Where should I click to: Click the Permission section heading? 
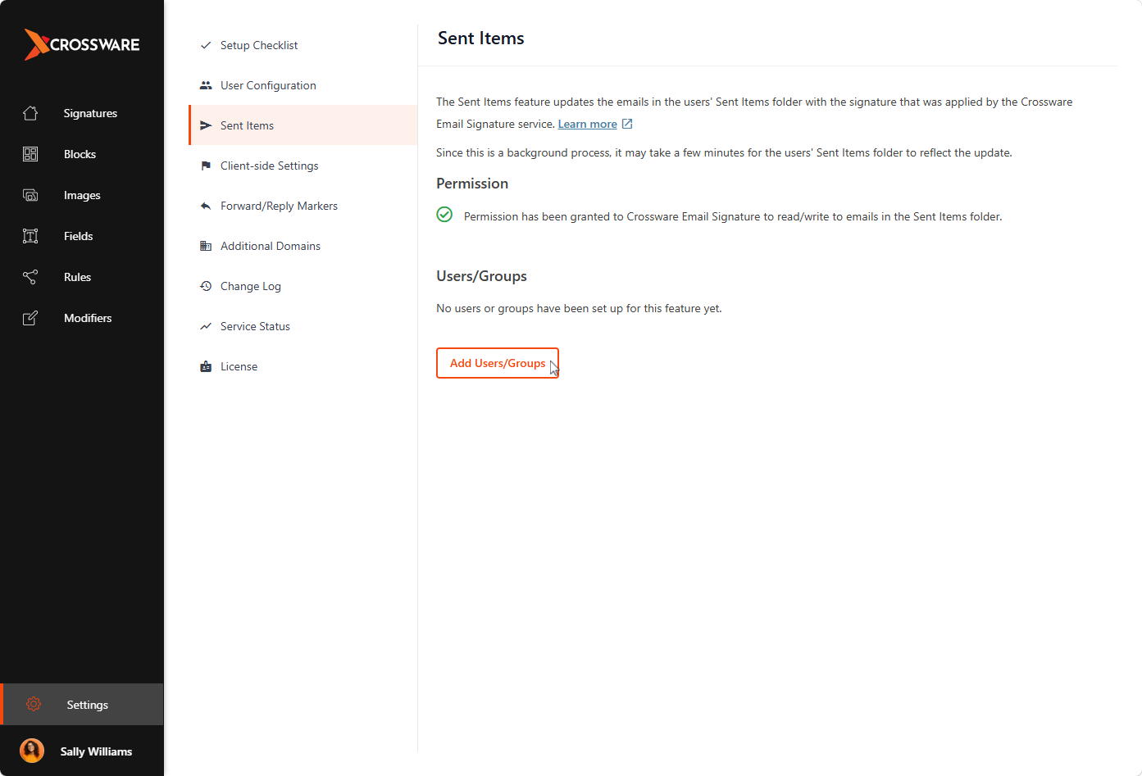(x=472, y=184)
